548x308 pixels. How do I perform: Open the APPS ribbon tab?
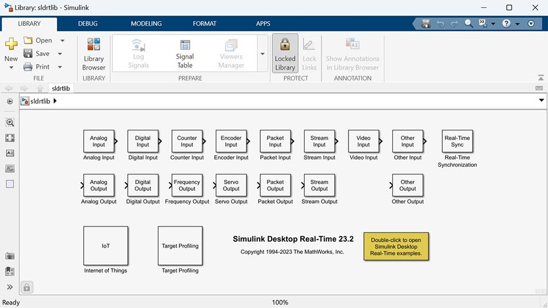(x=263, y=24)
